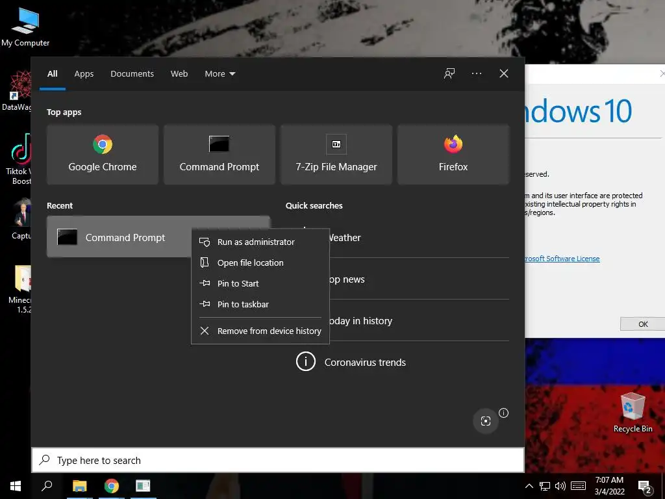Viewport: 665px width, 499px height.
Task: Open Chrome from the taskbar
Action: [x=112, y=486]
